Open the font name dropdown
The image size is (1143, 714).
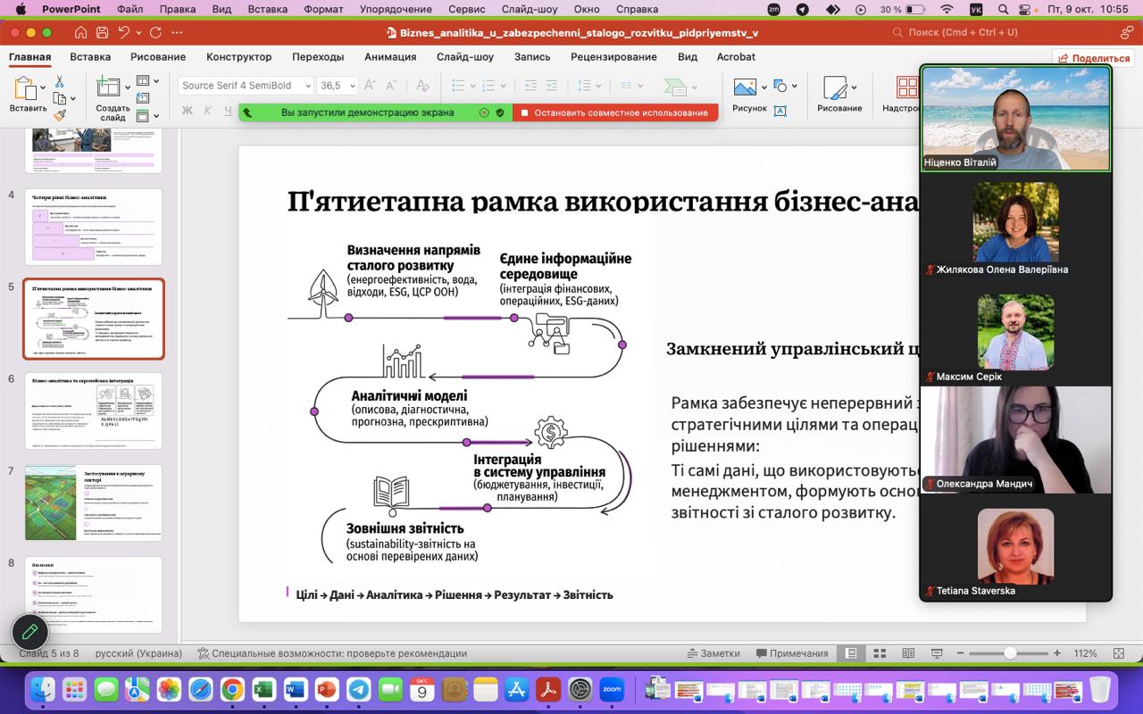click(246, 86)
